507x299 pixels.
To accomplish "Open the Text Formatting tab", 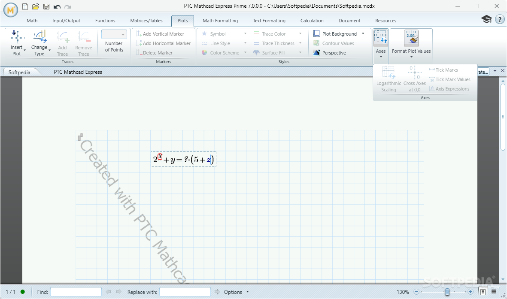I will [x=269, y=21].
